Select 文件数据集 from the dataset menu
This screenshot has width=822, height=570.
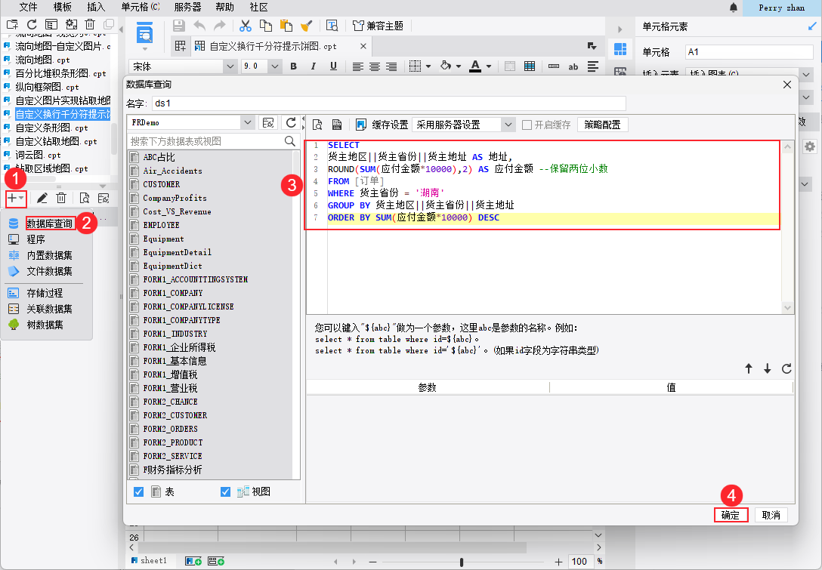(50, 271)
